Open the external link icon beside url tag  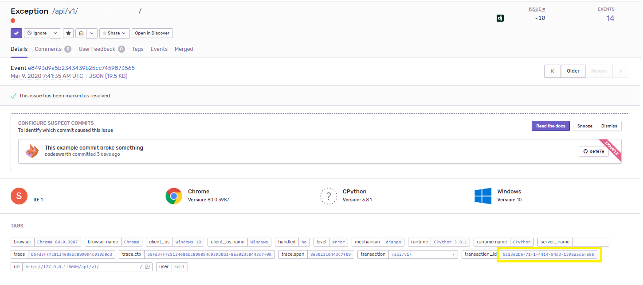pyautogui.click(x=147, y=267)
